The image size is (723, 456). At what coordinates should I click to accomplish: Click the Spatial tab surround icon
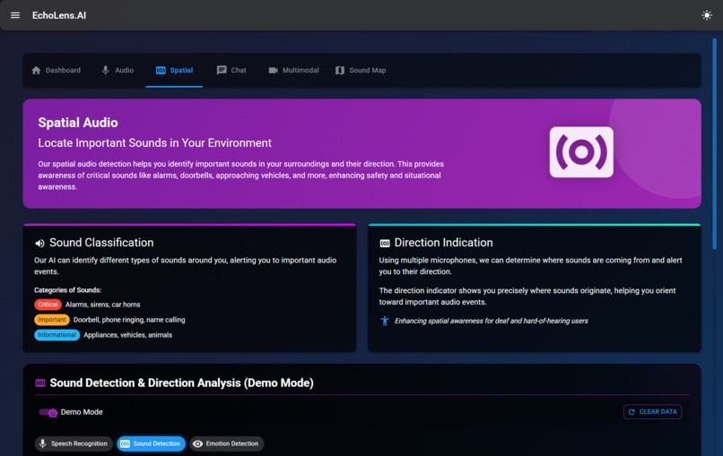[x=161, y=70]
